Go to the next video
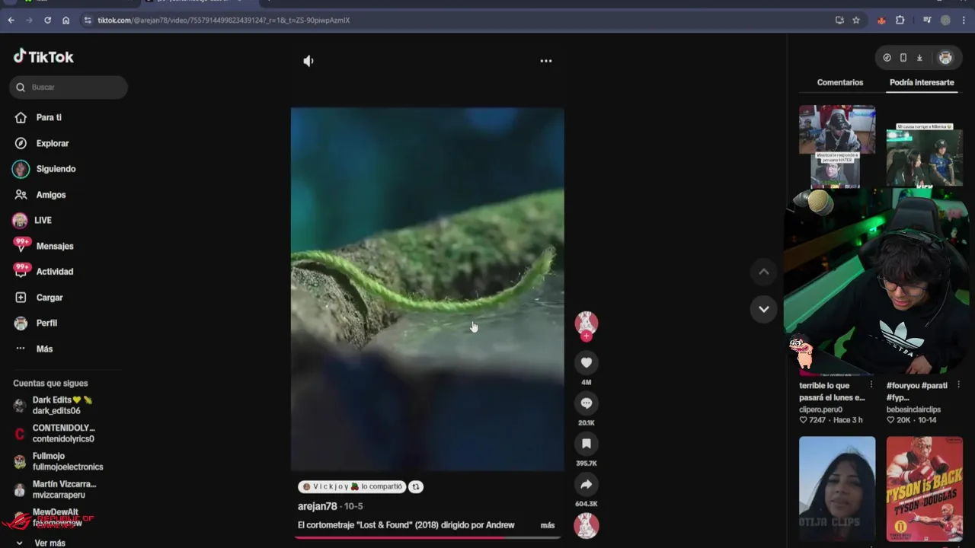The width and height of the screenshot is (975, 548). [763, 309]
